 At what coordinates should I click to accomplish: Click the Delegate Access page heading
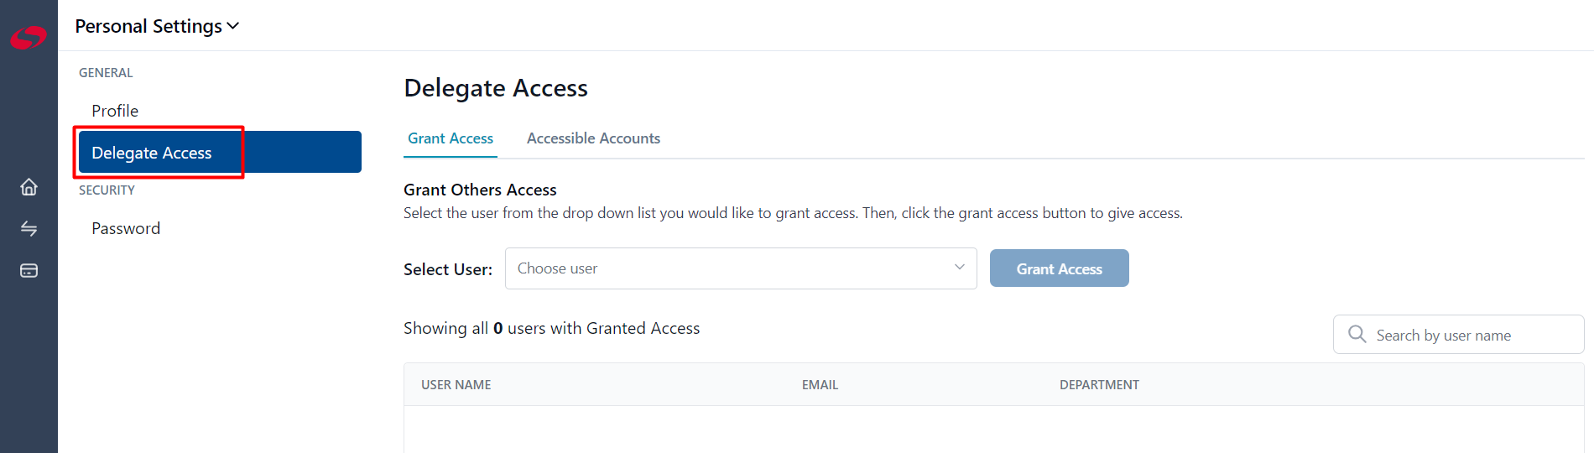pyautogui.click(x=496, y=88)
